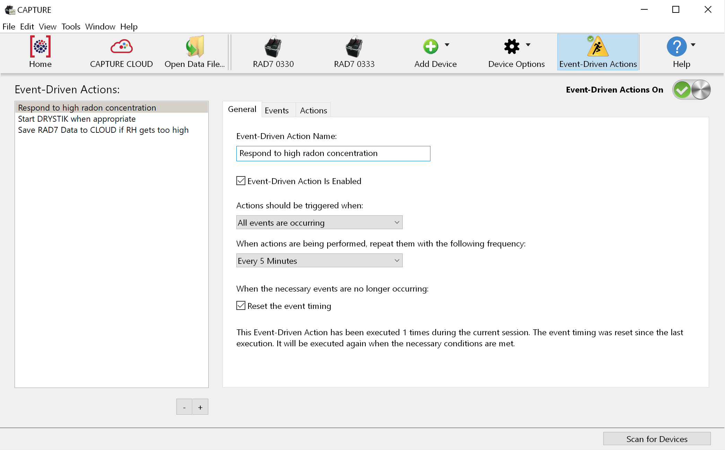Uncheck 'Reset the event timing' checkbox

tap(241, 306)
